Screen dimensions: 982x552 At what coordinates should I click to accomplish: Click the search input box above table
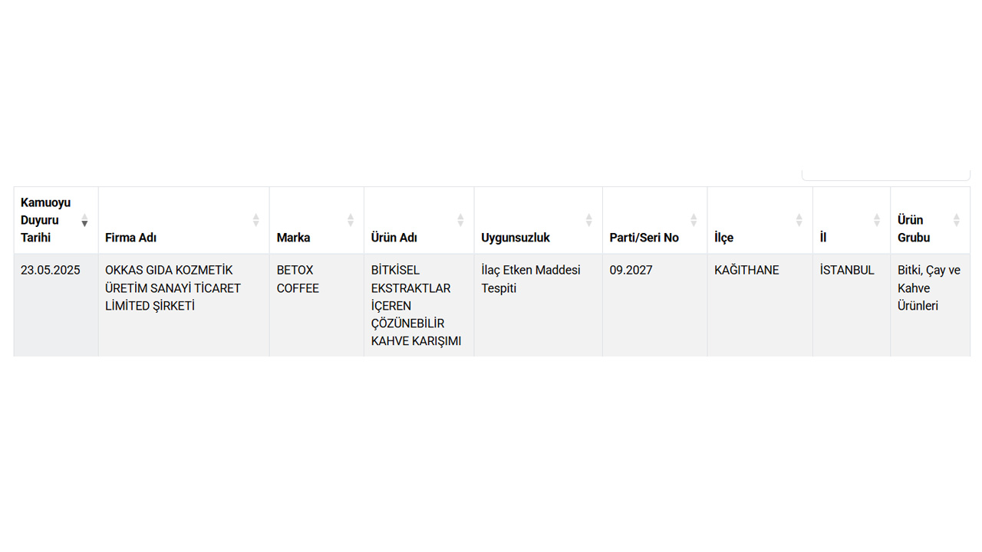(886, 174)
